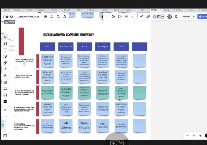Expand the Present dropdown arrow
Screen dimensions: 207x145
pyautogui.click(x=194, y=17)
